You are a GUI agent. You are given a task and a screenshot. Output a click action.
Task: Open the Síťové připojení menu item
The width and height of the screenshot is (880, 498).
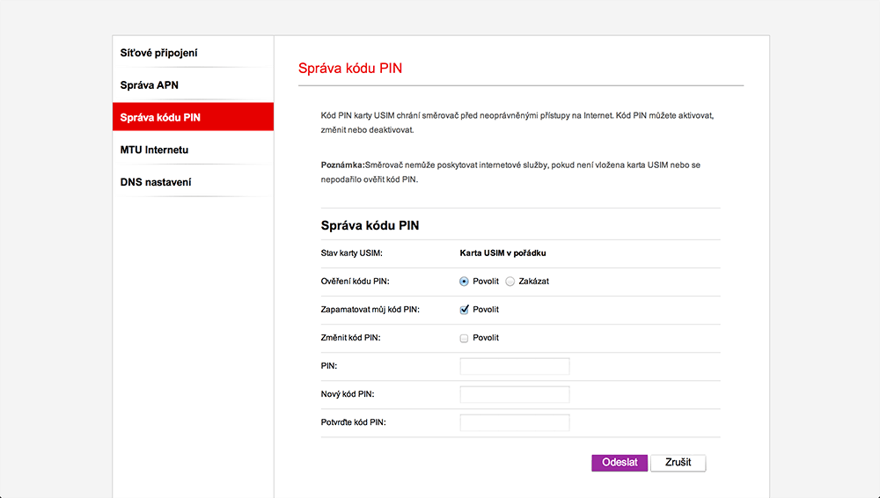click(193, 53)
